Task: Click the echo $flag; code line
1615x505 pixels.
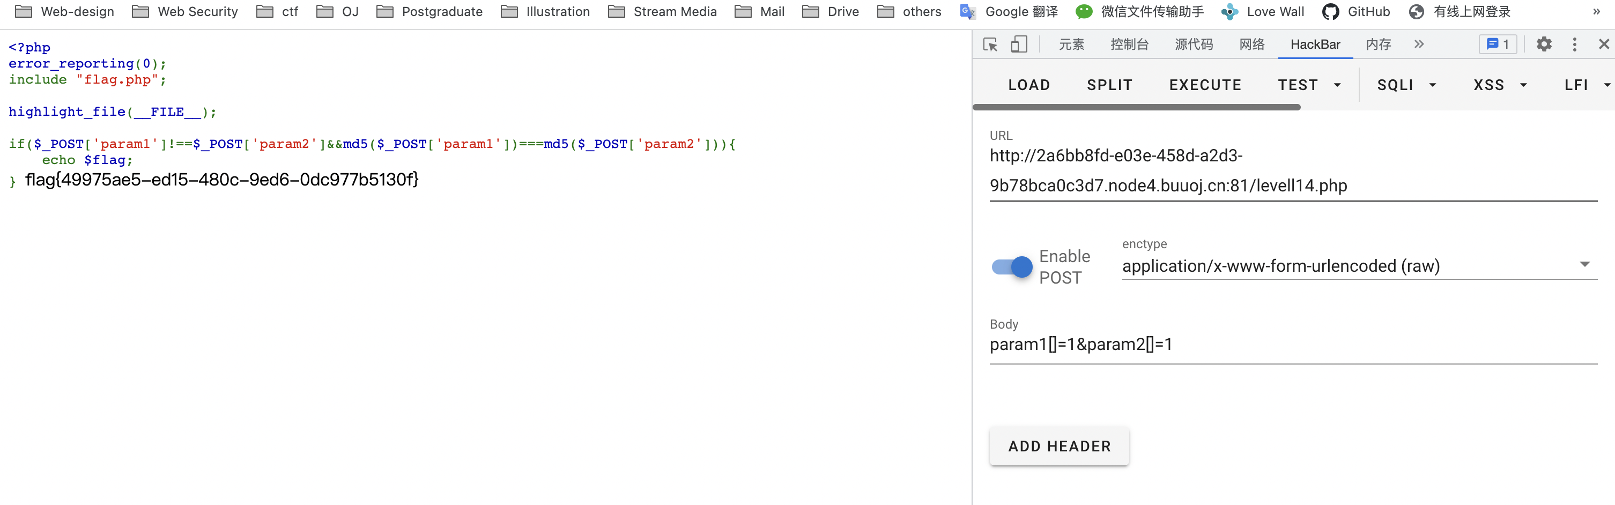Action: coord(87,160)
